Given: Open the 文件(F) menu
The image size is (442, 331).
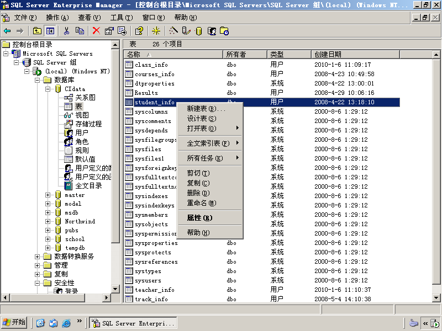Looking at the screenshot, I should 25,18.
